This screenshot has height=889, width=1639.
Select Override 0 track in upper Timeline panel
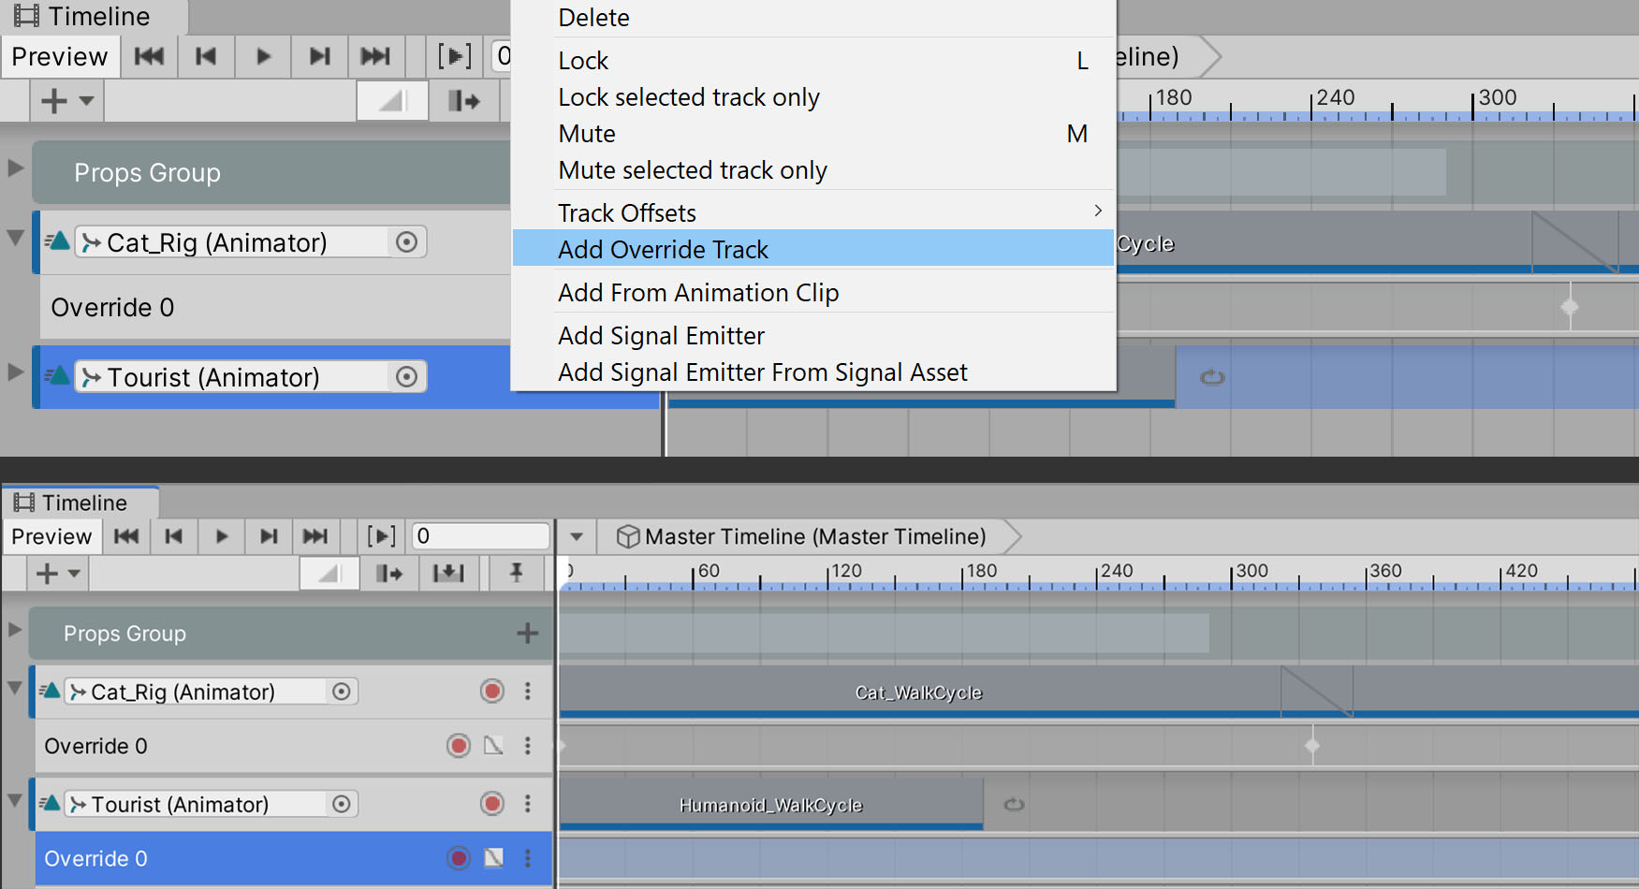pos(275,307)
